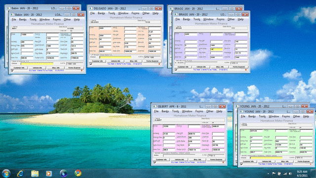Image resolution: width=316 pixels, height=178 pixels.
Task: Click the Price input field in GILBERT window
Action: 169,127
